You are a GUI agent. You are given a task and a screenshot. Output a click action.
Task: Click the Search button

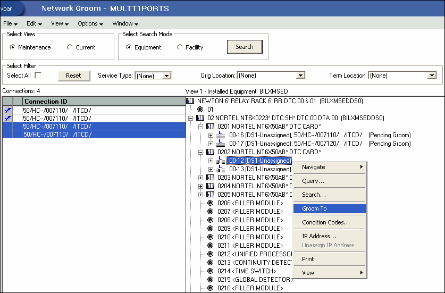click(x=244, y=47)
